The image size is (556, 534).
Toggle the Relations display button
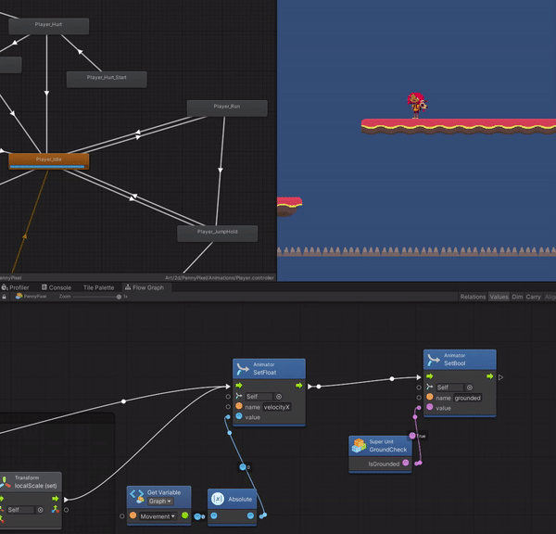[474, 297]
